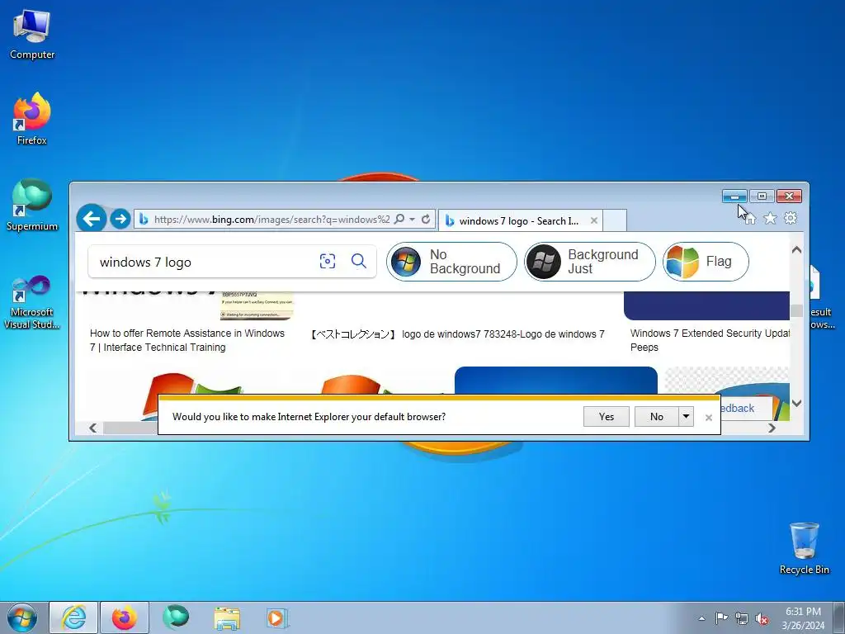The height and width of the screenshot is (634, 845).
Task: Click the Bing search magnifier button
Action: [358, 262]
